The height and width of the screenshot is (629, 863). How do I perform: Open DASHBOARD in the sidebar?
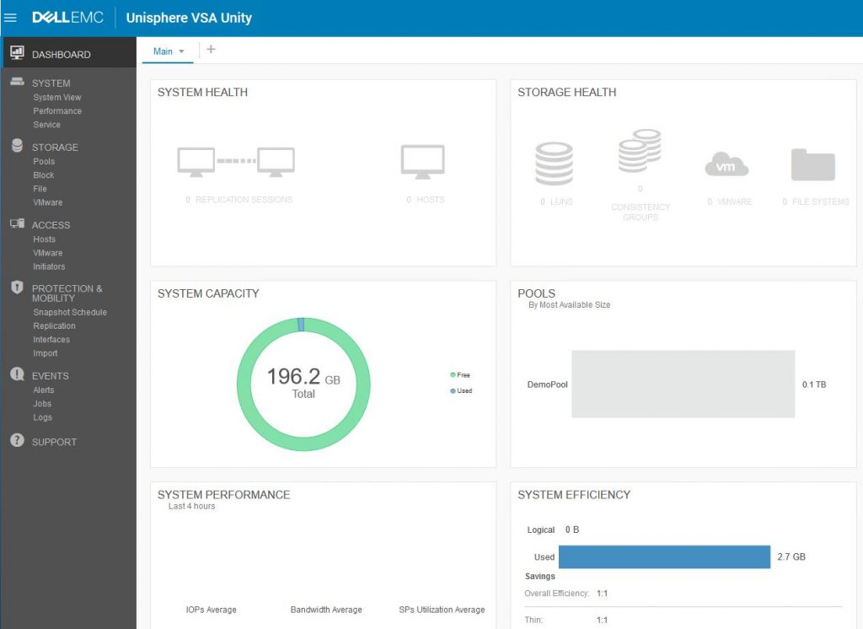pyautogui.click(x=68, y=54)
